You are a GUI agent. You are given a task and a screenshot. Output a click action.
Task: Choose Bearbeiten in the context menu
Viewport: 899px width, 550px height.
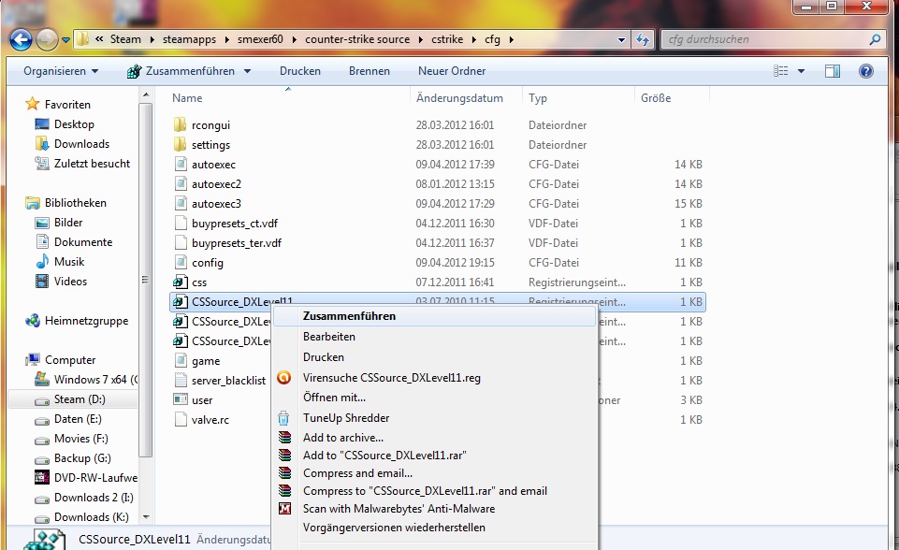point(329,337)
